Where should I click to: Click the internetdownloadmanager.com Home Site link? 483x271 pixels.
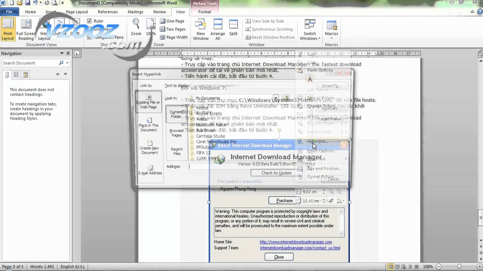(x=296, y=242)
